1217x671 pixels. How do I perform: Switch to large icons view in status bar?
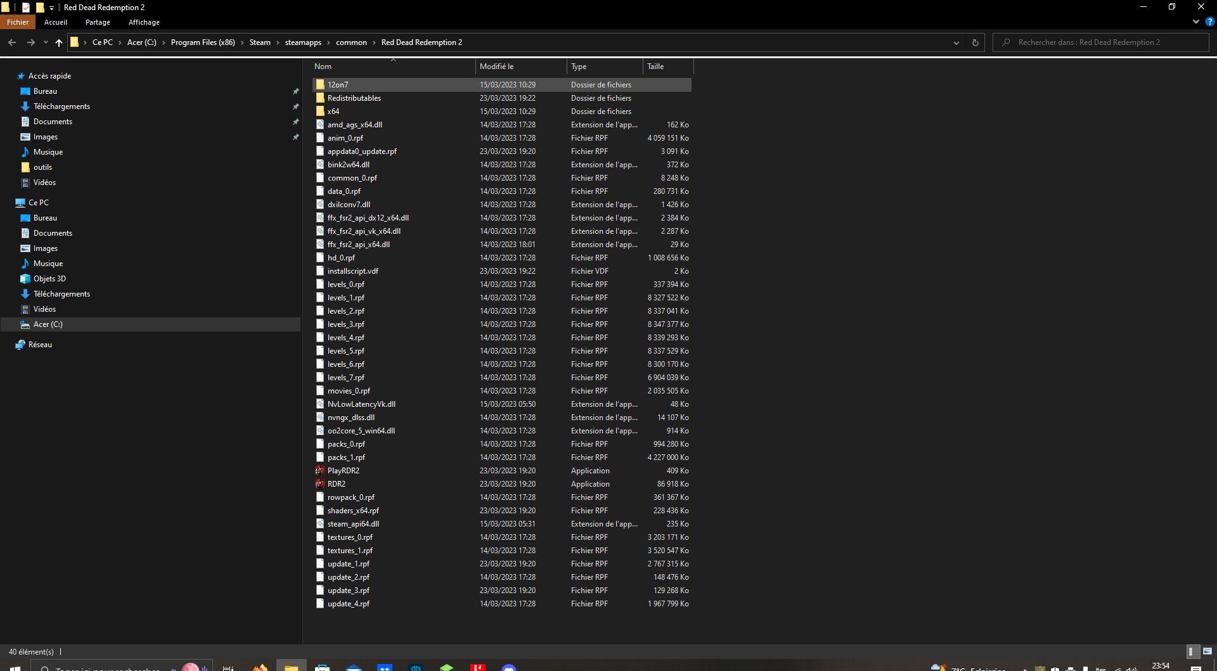pos(1207,651)
